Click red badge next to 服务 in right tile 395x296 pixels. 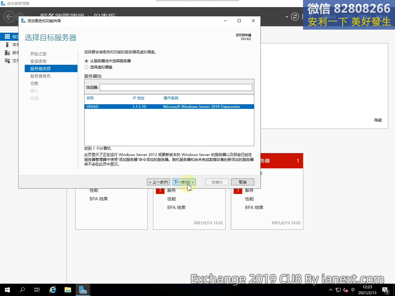238,191
